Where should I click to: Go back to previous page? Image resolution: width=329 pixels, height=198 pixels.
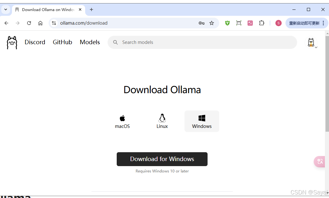tap(7, 23)
